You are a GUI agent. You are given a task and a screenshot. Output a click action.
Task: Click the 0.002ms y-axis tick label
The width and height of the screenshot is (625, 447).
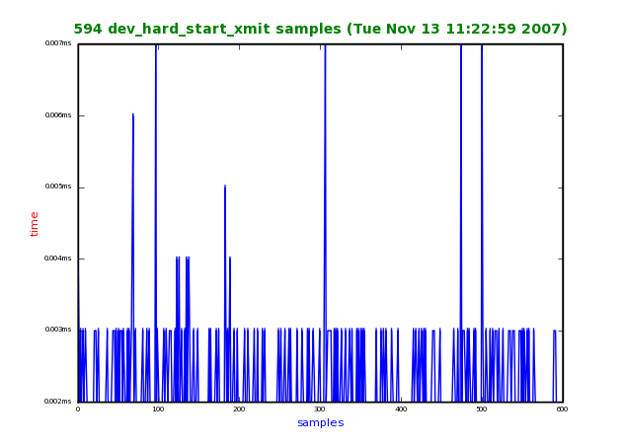pyautogui.click(x=58, y=402)
